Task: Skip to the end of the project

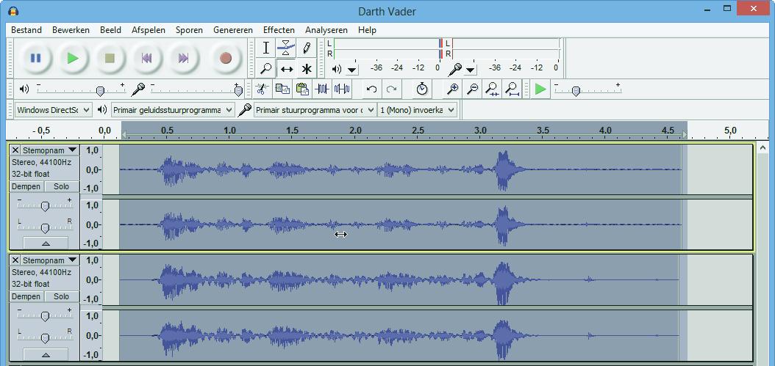Action: pos(183,58)
